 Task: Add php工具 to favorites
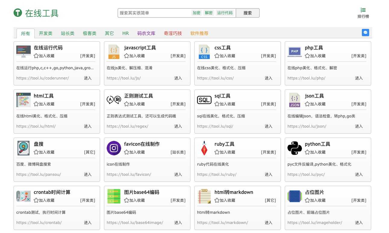point(315,56)
